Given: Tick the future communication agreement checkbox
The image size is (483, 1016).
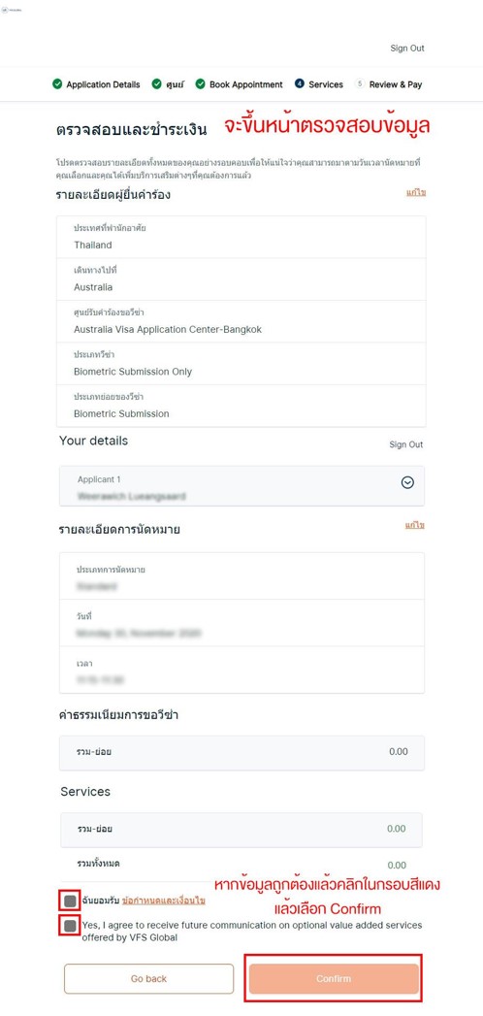Looking at the screenshot, I should [x=70, y=926].
